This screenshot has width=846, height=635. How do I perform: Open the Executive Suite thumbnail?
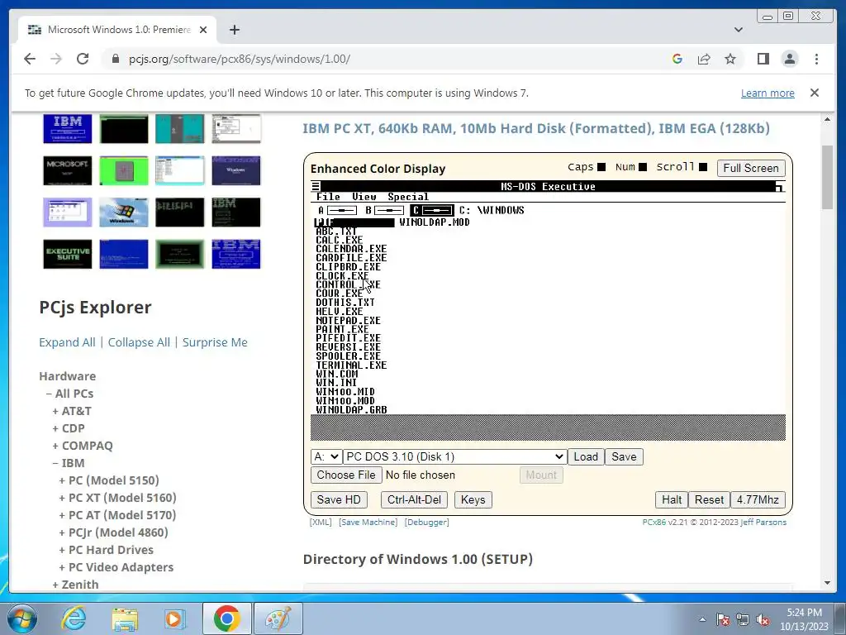coord(68,255)
